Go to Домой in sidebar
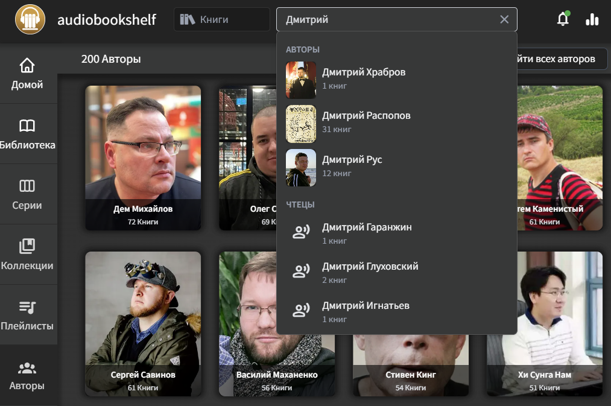The width and height of the screenshot is (611, 406). [x=28, y=74]
